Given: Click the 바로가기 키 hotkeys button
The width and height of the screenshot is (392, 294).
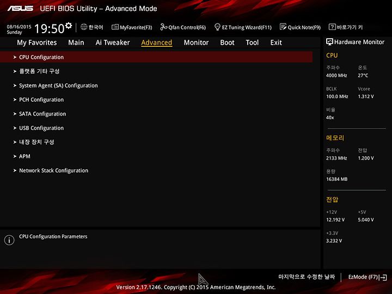Looking at the screenshot, I should 346,27.
